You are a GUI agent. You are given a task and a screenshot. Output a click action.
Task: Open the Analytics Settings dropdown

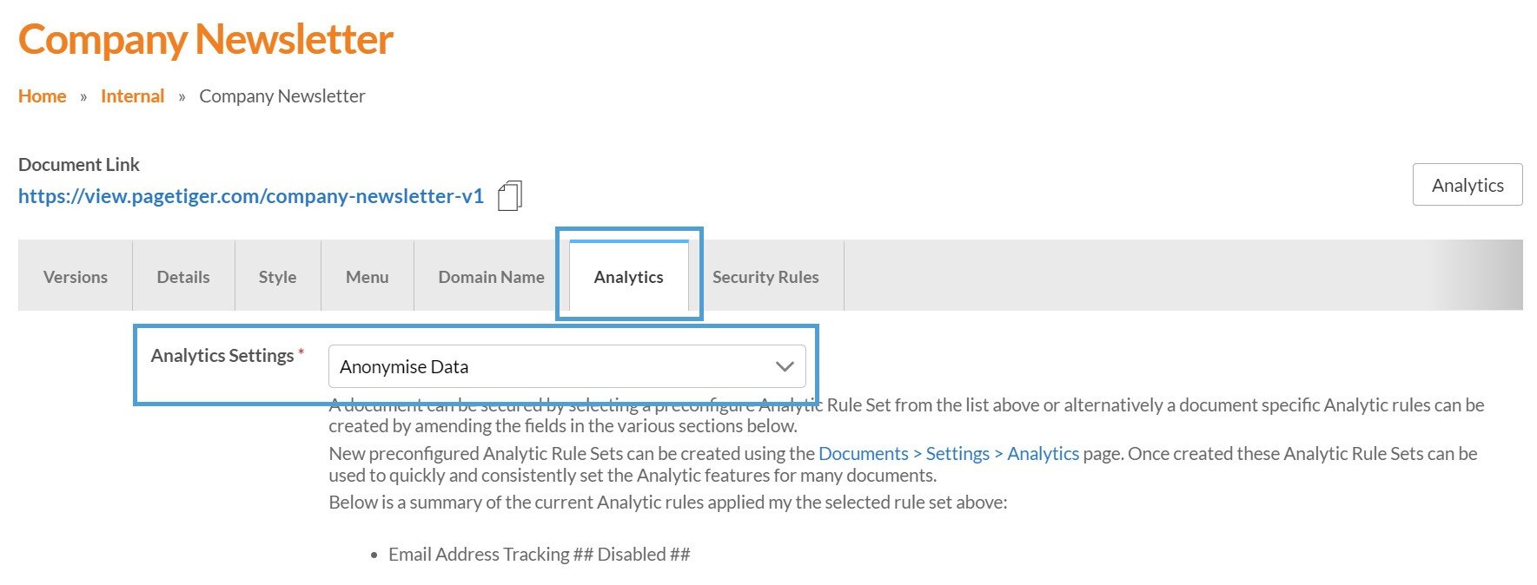(566, 366)
